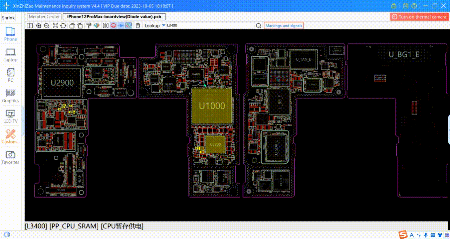Click the colorful gem color icon
Screen dimensions: 450x239
coord(97,26)
